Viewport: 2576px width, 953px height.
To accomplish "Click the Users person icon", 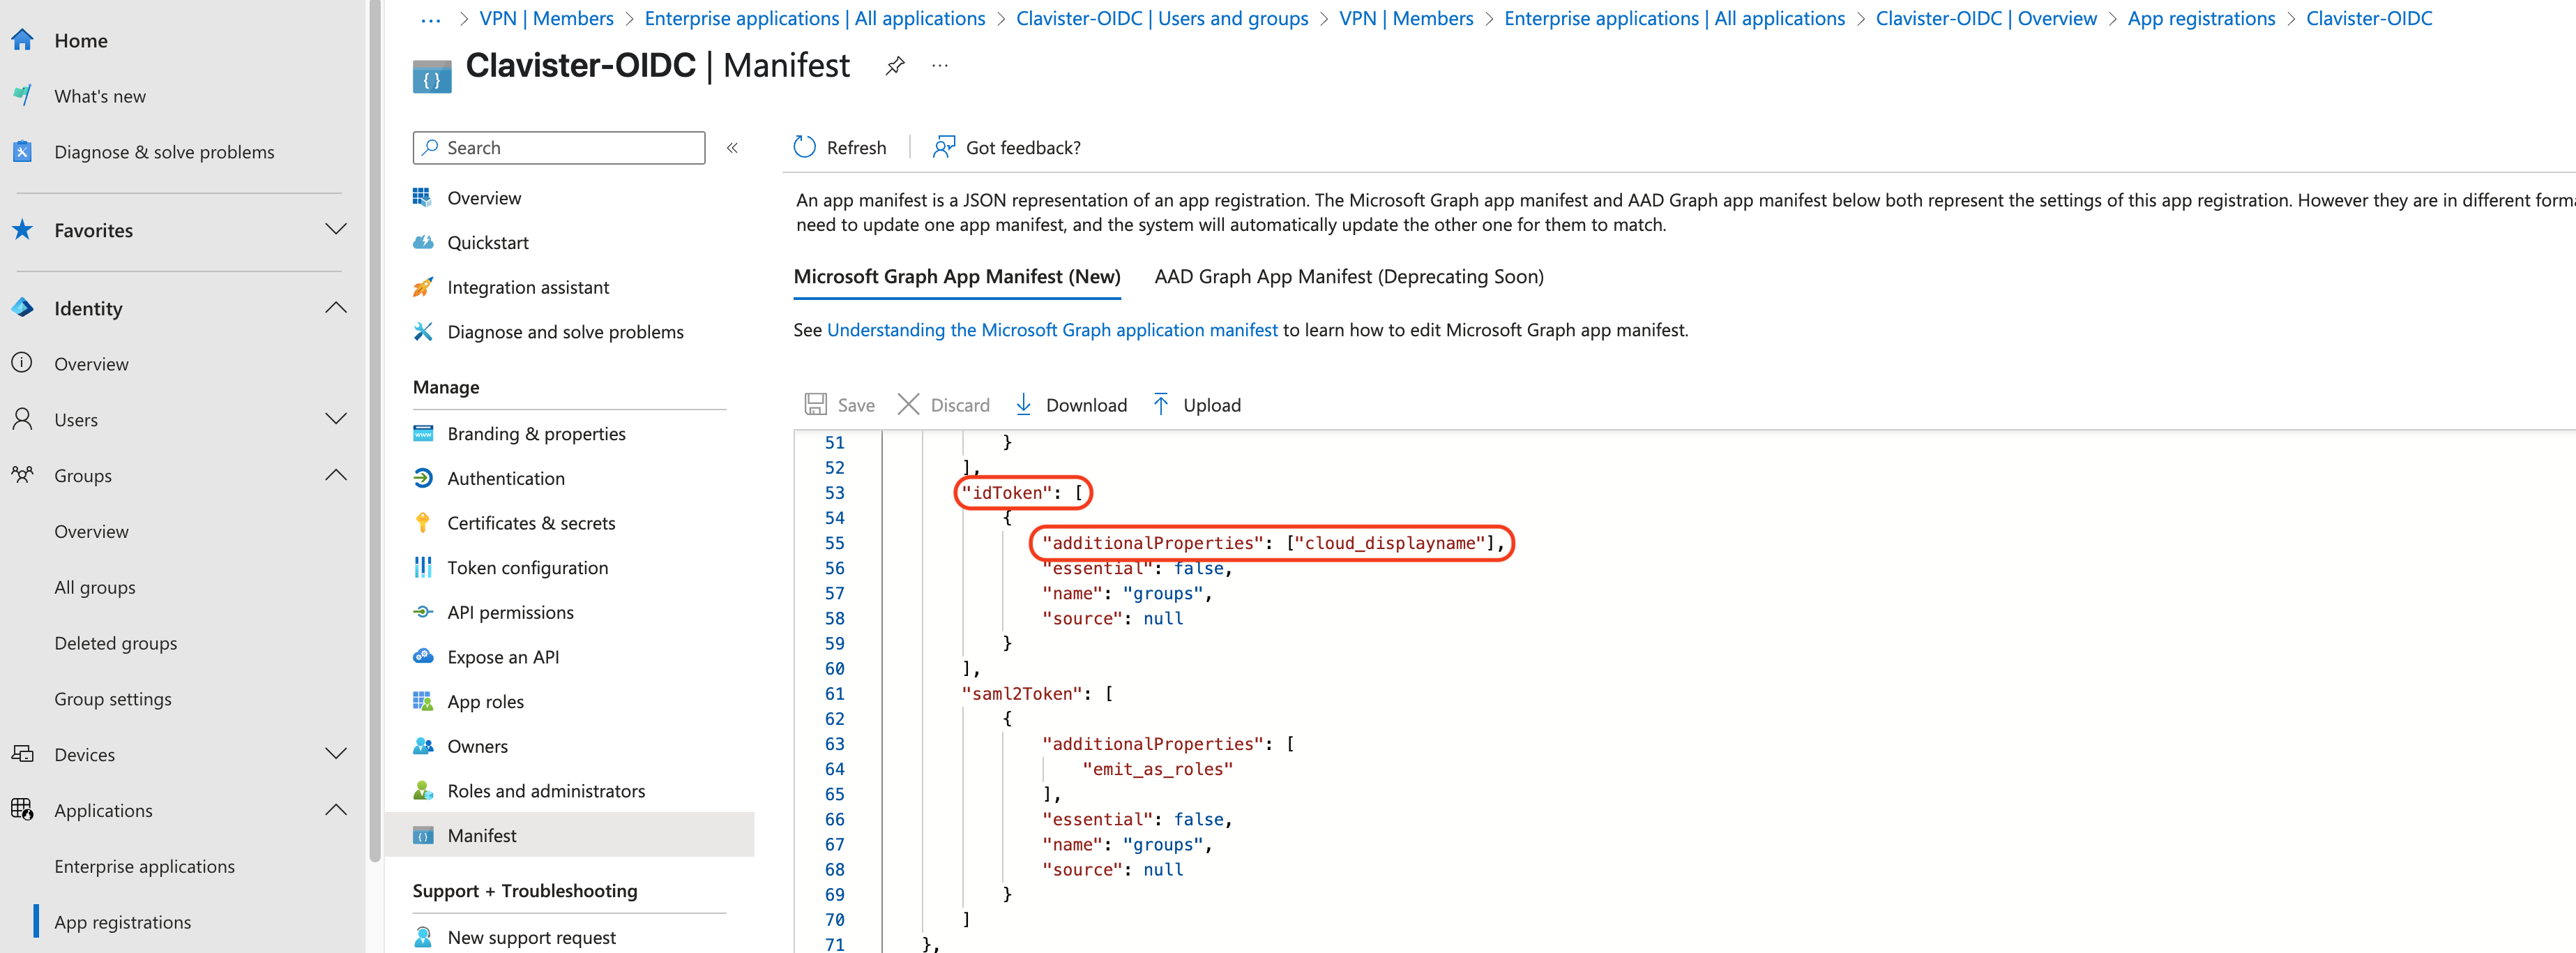I will click(x=22, y=419).
